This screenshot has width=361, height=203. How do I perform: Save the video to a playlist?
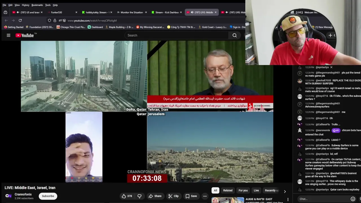click(191, 196)
